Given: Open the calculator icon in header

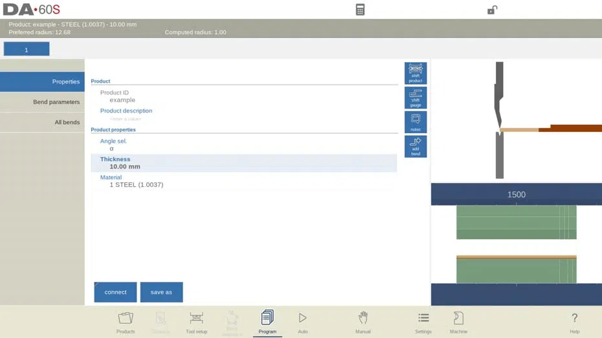Looking at the screenshot, I should (360, 10).
